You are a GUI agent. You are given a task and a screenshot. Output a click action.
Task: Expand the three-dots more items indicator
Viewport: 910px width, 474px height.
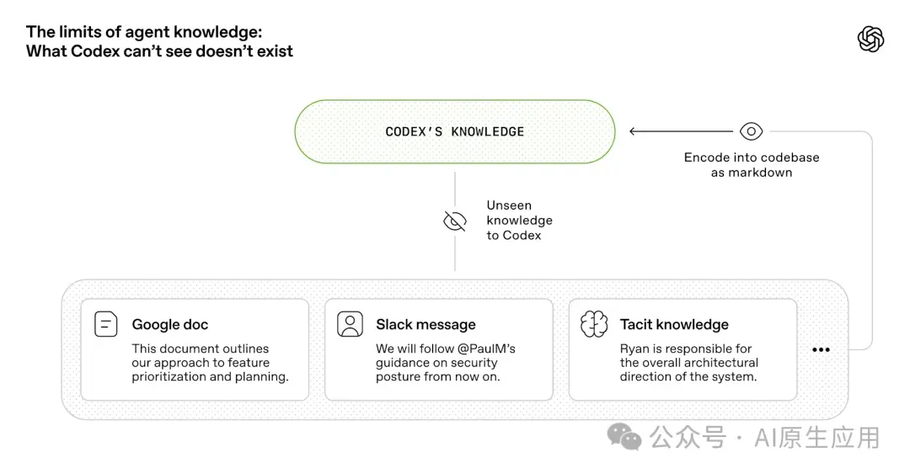click(821, 349)
